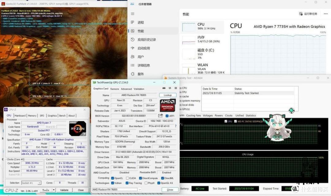Viewport: 331px width, 196px height.
Task: Switch to Mainboard tab in CPU-Z
Action: pyautogui.click(x=20, y=116)
